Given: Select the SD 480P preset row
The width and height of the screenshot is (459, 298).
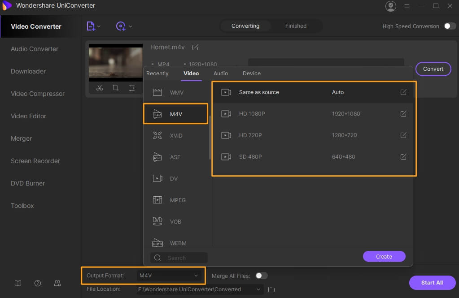Looking at the screenshot, I should 313,157.
